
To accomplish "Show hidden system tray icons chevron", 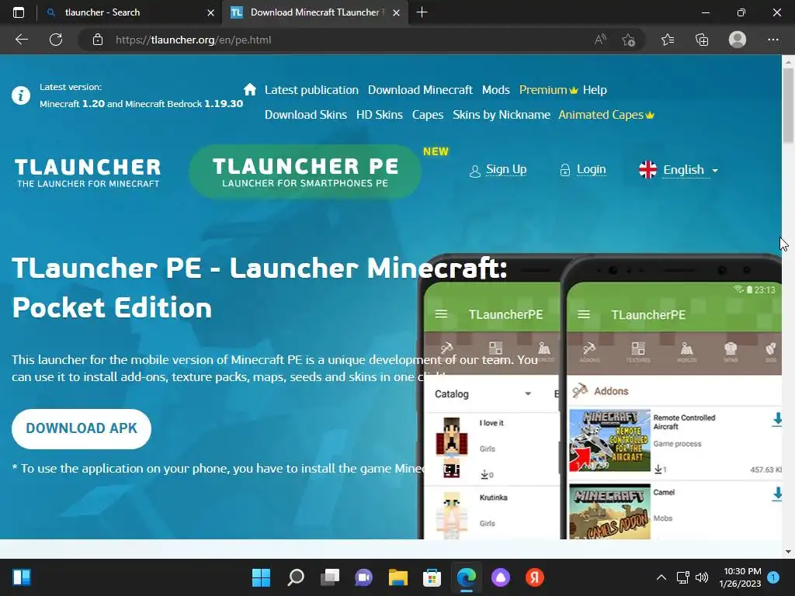I will click(661, 577).
